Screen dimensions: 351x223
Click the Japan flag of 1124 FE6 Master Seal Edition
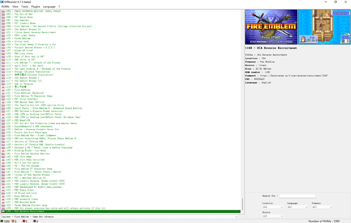pos(3,102)
